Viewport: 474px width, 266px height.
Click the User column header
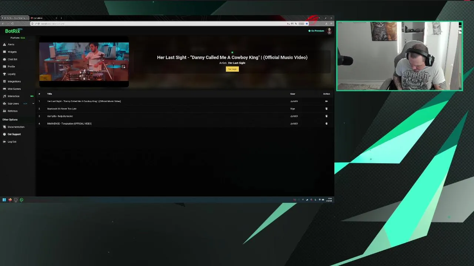point(293,94)
